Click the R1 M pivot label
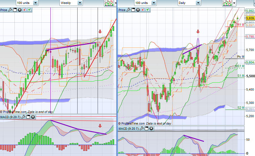Image resolution: width=255 pixels, height=156 pixels. [x=241, y=25]
